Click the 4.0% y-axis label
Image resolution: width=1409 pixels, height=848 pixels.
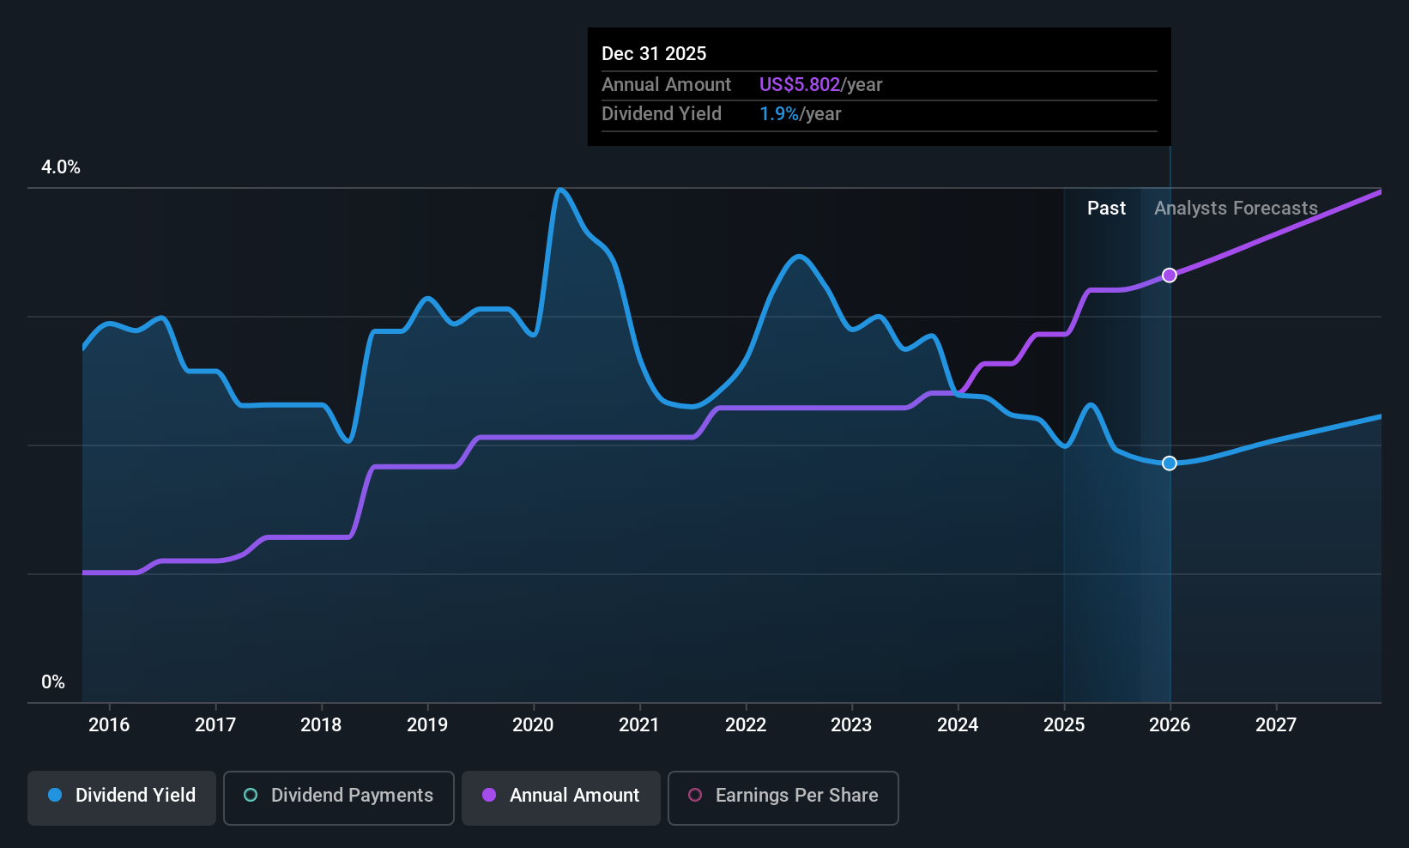(x=61, y=167)
